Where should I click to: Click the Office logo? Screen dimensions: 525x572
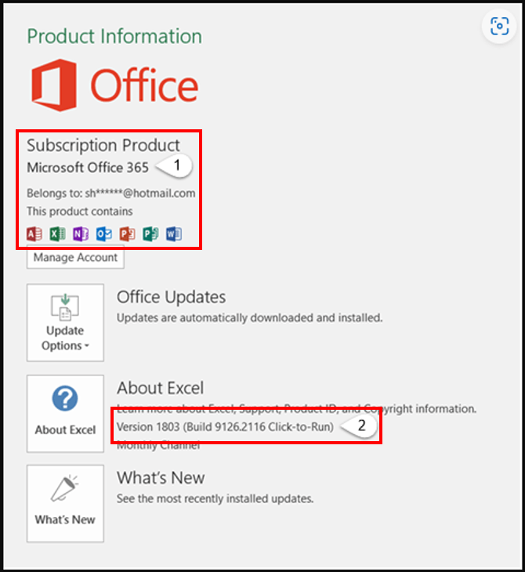click(114, 85)
